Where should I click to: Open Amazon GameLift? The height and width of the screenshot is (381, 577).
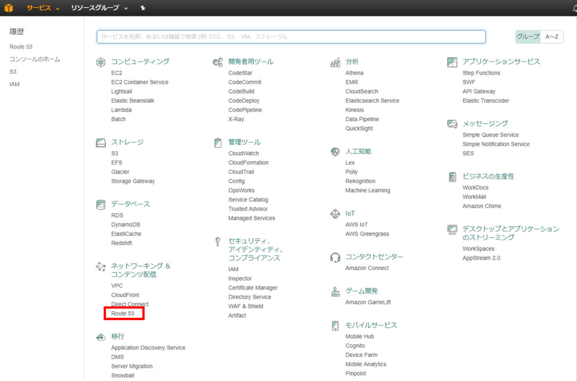368,302
